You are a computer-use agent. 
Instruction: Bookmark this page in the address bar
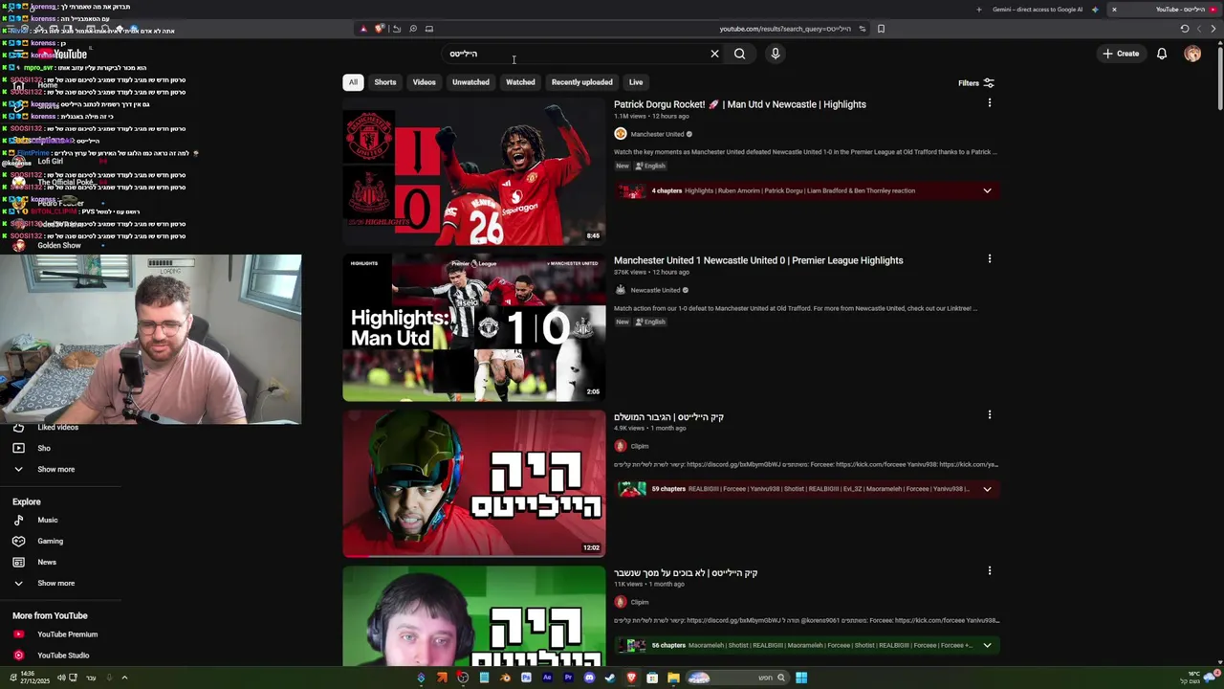pos(881,29)
